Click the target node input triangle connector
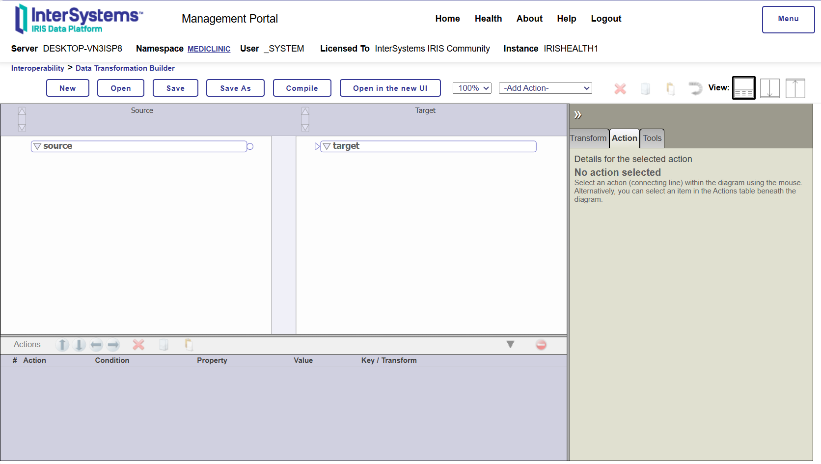Screen dimensions: 821x464 point(317,146)
